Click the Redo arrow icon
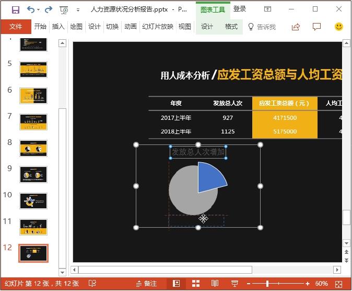This screenshot has height=291, width=352. [49, 9]
